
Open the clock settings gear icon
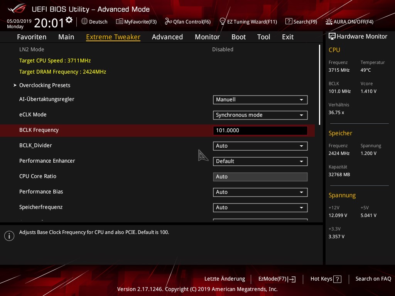click(69, 20)
